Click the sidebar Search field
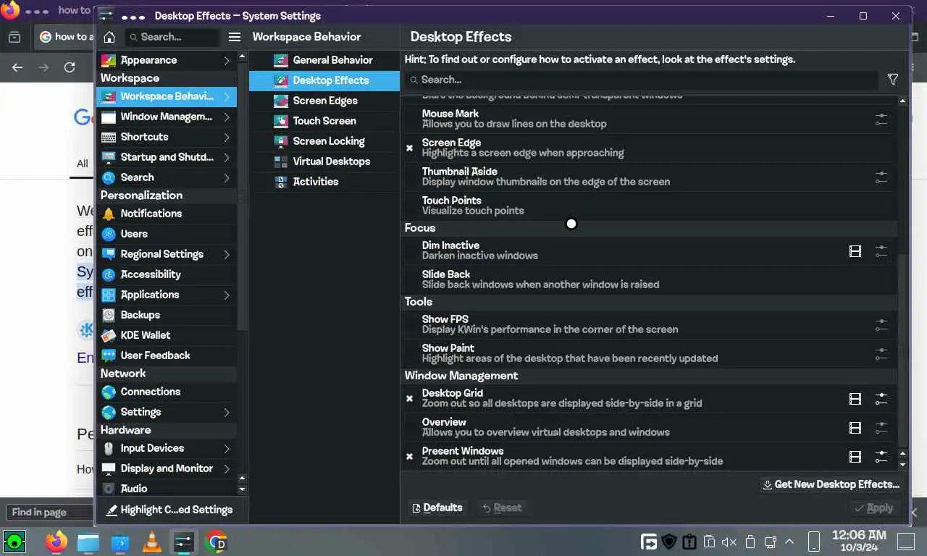Screen dimensions: 927x556 [171, 37]
